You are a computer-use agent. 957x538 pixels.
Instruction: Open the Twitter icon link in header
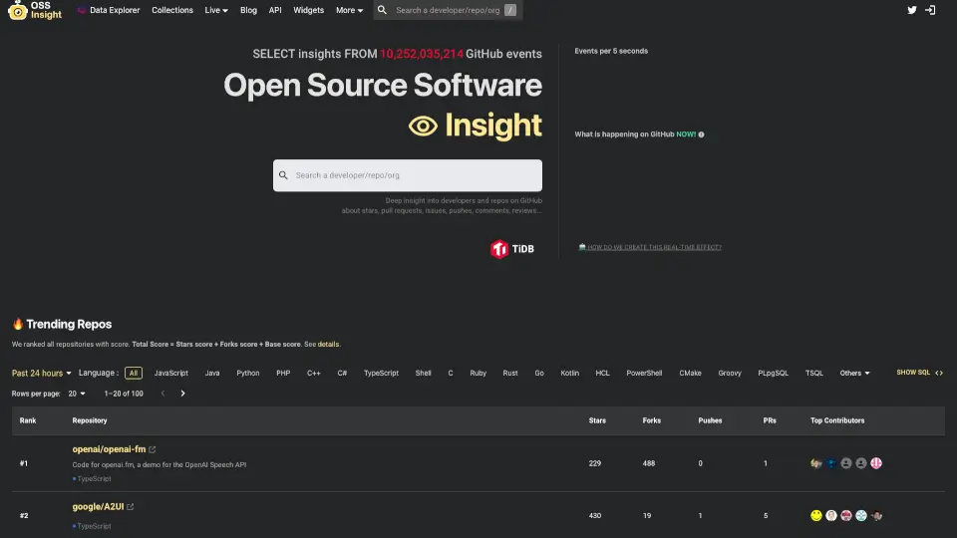click(911, 10)
